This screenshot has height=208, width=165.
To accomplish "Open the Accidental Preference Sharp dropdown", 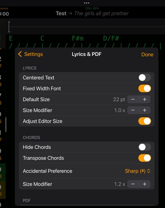I will click(138, 171).
